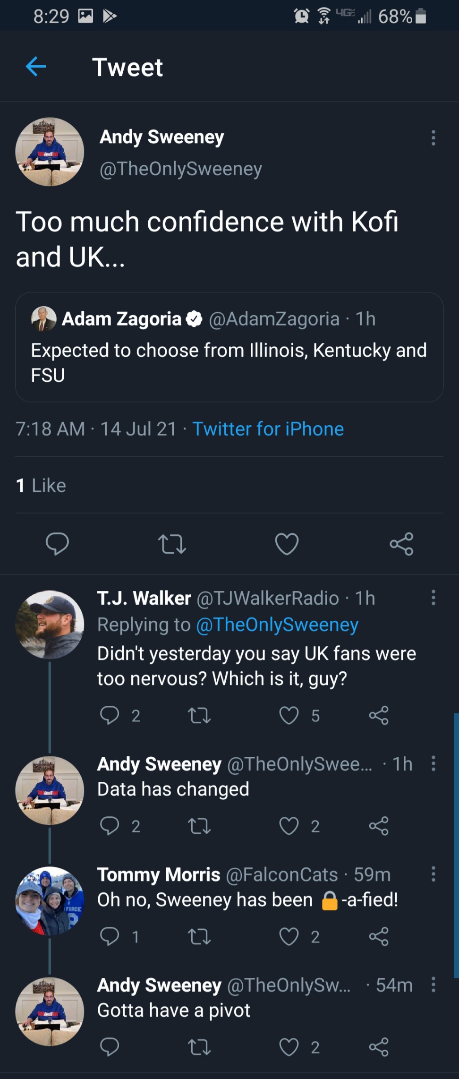Retweet T.J. Walker's reply

point(199,716)
